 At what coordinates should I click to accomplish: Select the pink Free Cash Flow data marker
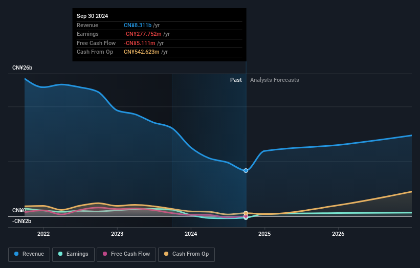pos(246,217)
